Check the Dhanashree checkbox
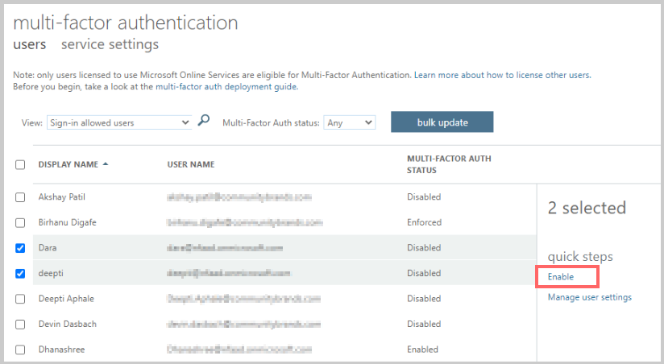Image resolution: width=664 pixels, height=364 pixels. [20, 350]
